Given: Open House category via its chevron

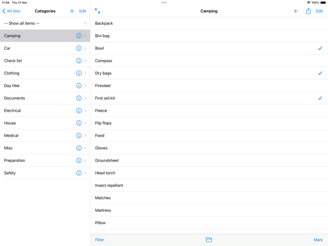Looking at the screenshot, I should pyautogui.click(x=85, y=123).
